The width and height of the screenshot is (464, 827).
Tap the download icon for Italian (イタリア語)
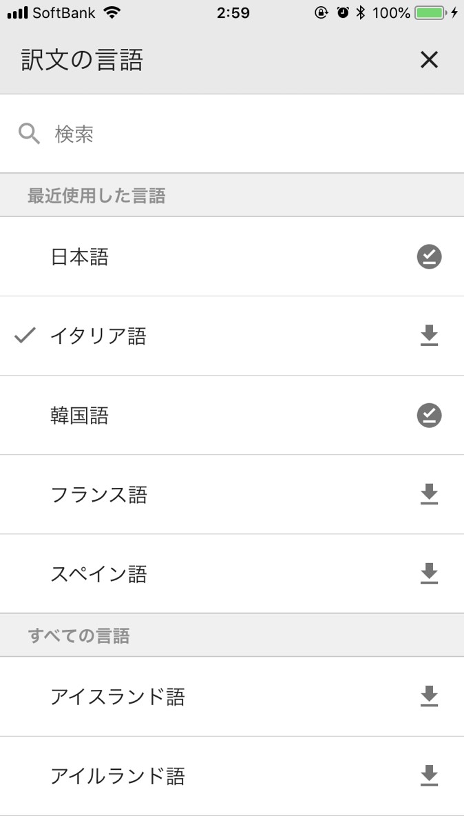(429, 336)
